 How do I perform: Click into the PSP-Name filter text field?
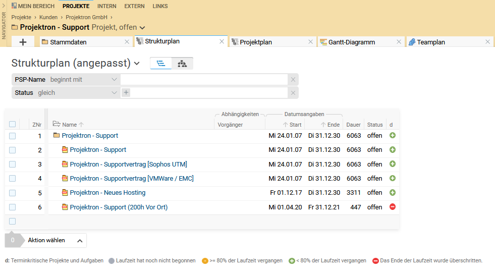pos(204,80)
